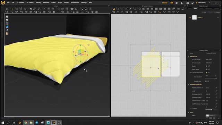
Task: Collapse the Simulation Properties section
Action: 189,84
